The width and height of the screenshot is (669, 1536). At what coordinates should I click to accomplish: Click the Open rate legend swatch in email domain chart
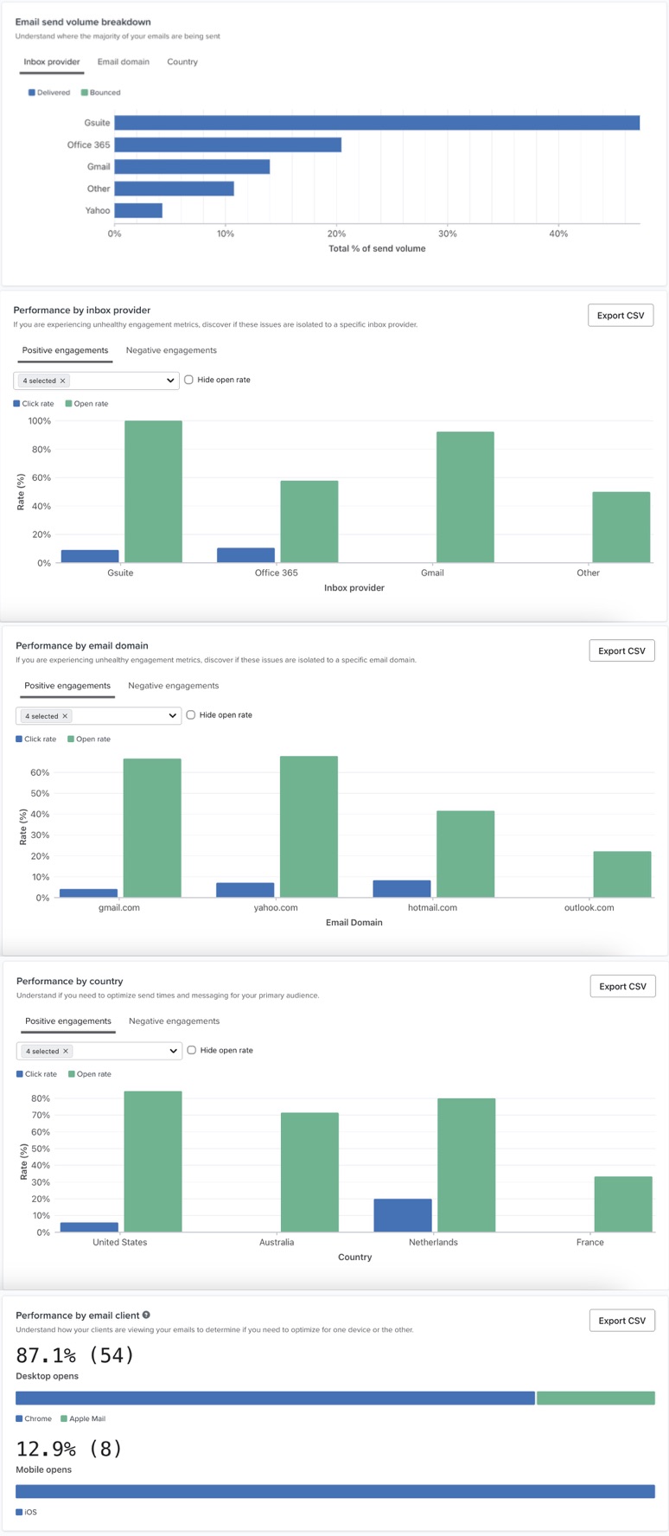[x=69, y=739]
